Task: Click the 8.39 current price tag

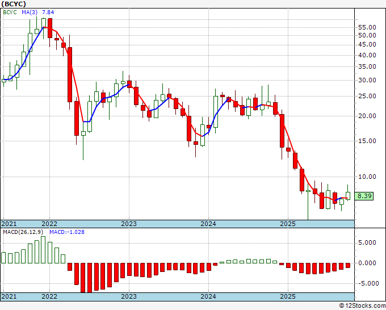Action: click(364, 196)
